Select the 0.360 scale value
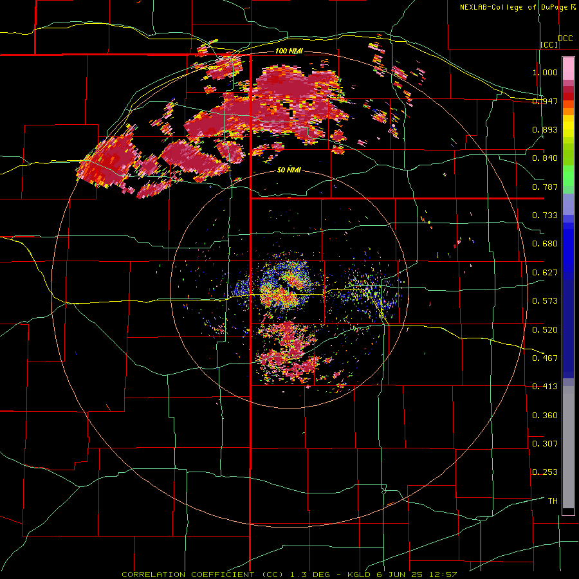The width and height of the screenshot is (579, 579). 545,416
